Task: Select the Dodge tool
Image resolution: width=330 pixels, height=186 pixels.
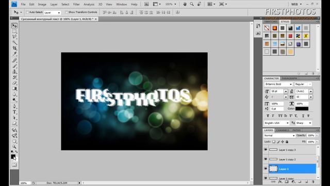Action: coord(14,100)
